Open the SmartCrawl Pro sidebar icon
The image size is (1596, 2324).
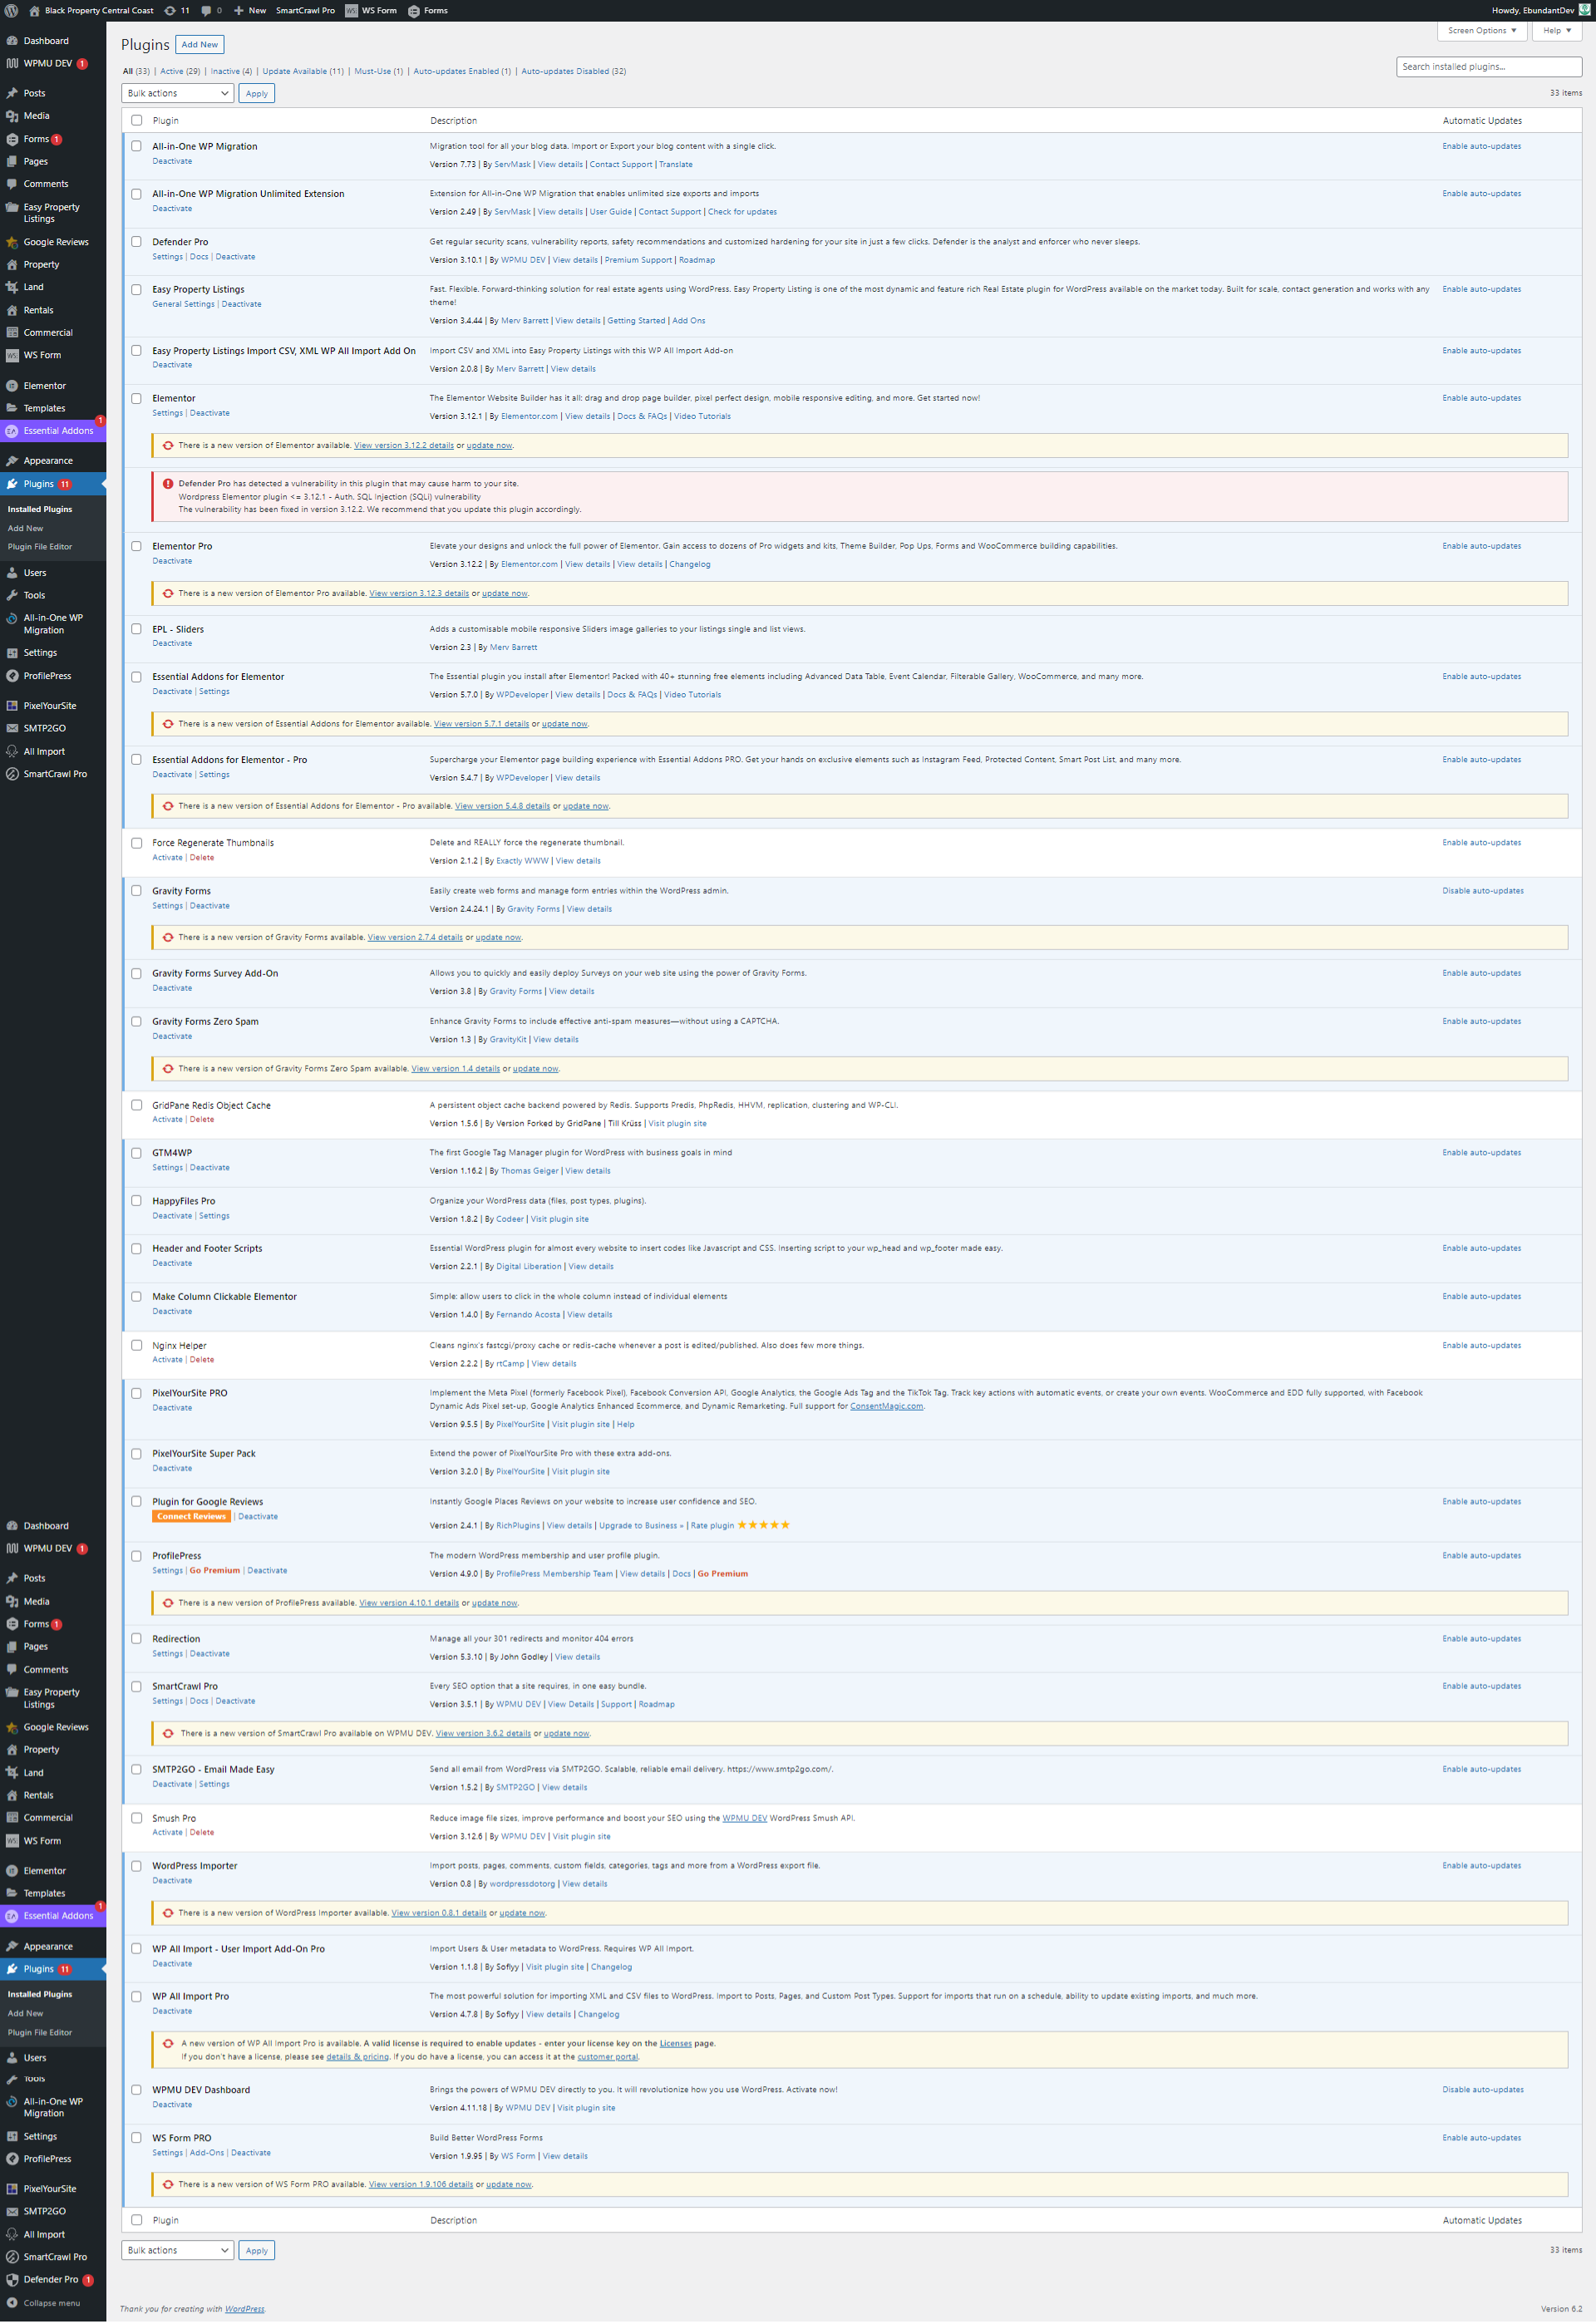(12, 774)
